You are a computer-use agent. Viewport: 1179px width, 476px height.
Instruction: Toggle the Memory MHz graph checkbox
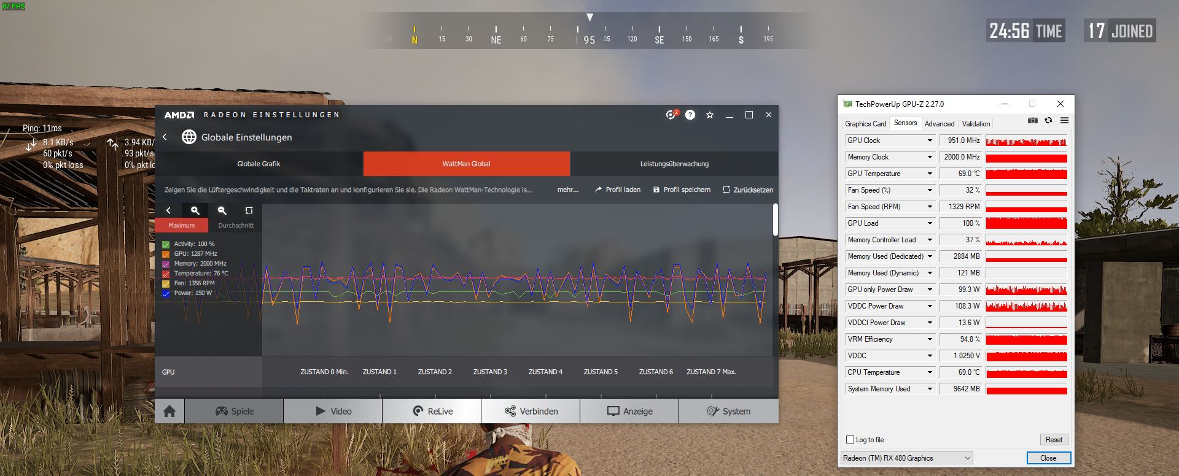point(166,264)
